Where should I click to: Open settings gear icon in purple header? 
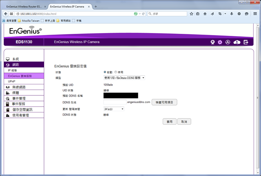point(220,42)
